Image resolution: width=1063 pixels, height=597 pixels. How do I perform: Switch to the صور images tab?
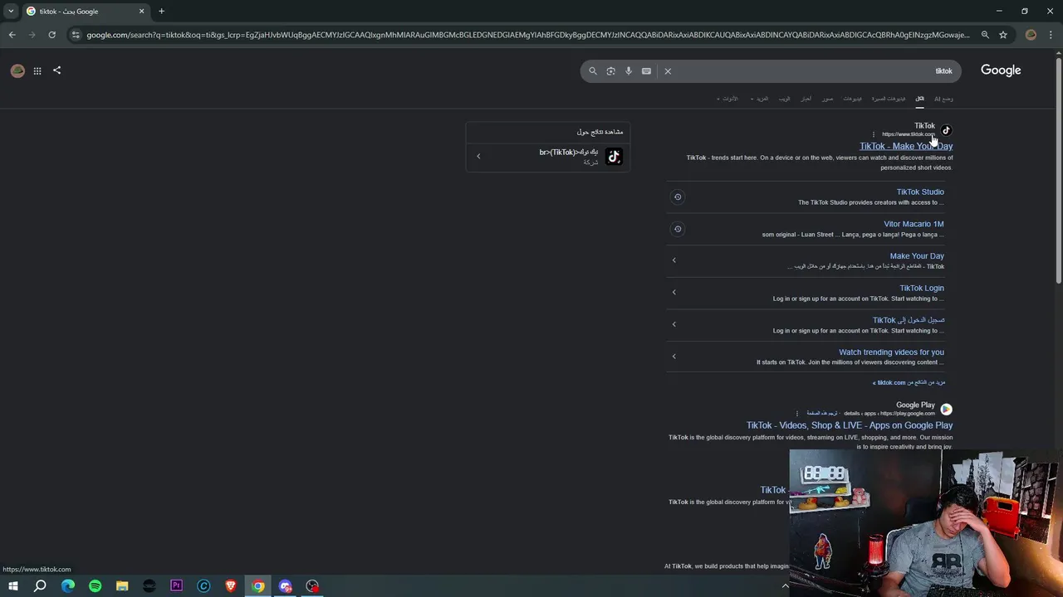827,99
